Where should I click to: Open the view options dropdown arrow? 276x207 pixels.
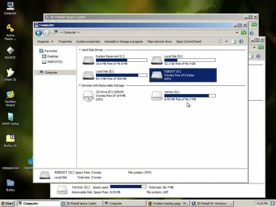point(226,42)
